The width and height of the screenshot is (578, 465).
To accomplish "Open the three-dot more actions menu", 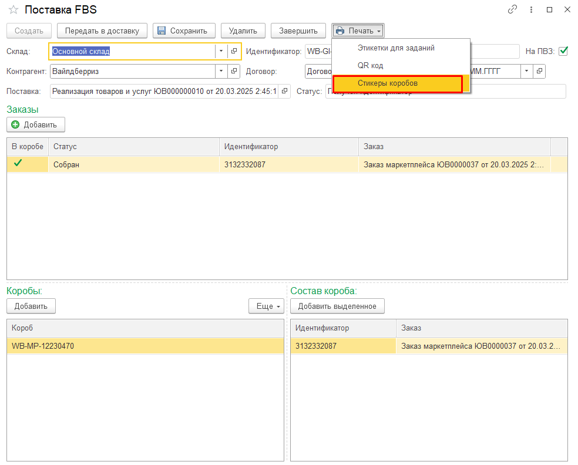I will pos(531,9).
